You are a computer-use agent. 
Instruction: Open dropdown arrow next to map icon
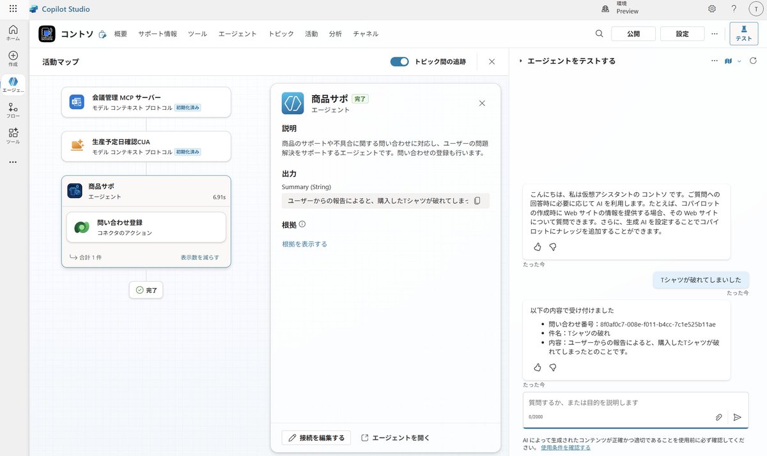(x=740, y=61)
